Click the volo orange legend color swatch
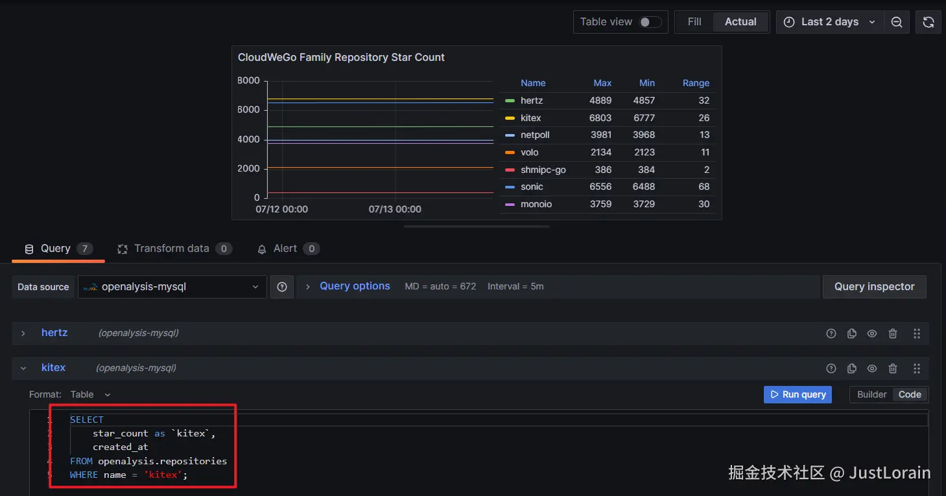Screen dimensions: 946x496 pos(510,153)
